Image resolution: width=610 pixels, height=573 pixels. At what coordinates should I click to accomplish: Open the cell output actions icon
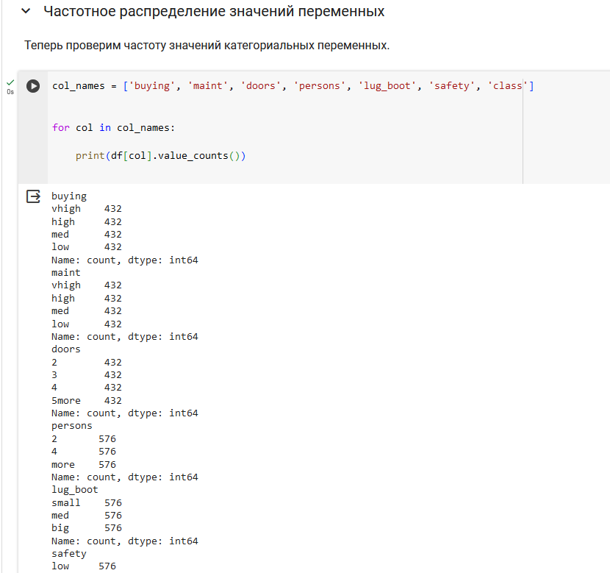click(33, 196)
